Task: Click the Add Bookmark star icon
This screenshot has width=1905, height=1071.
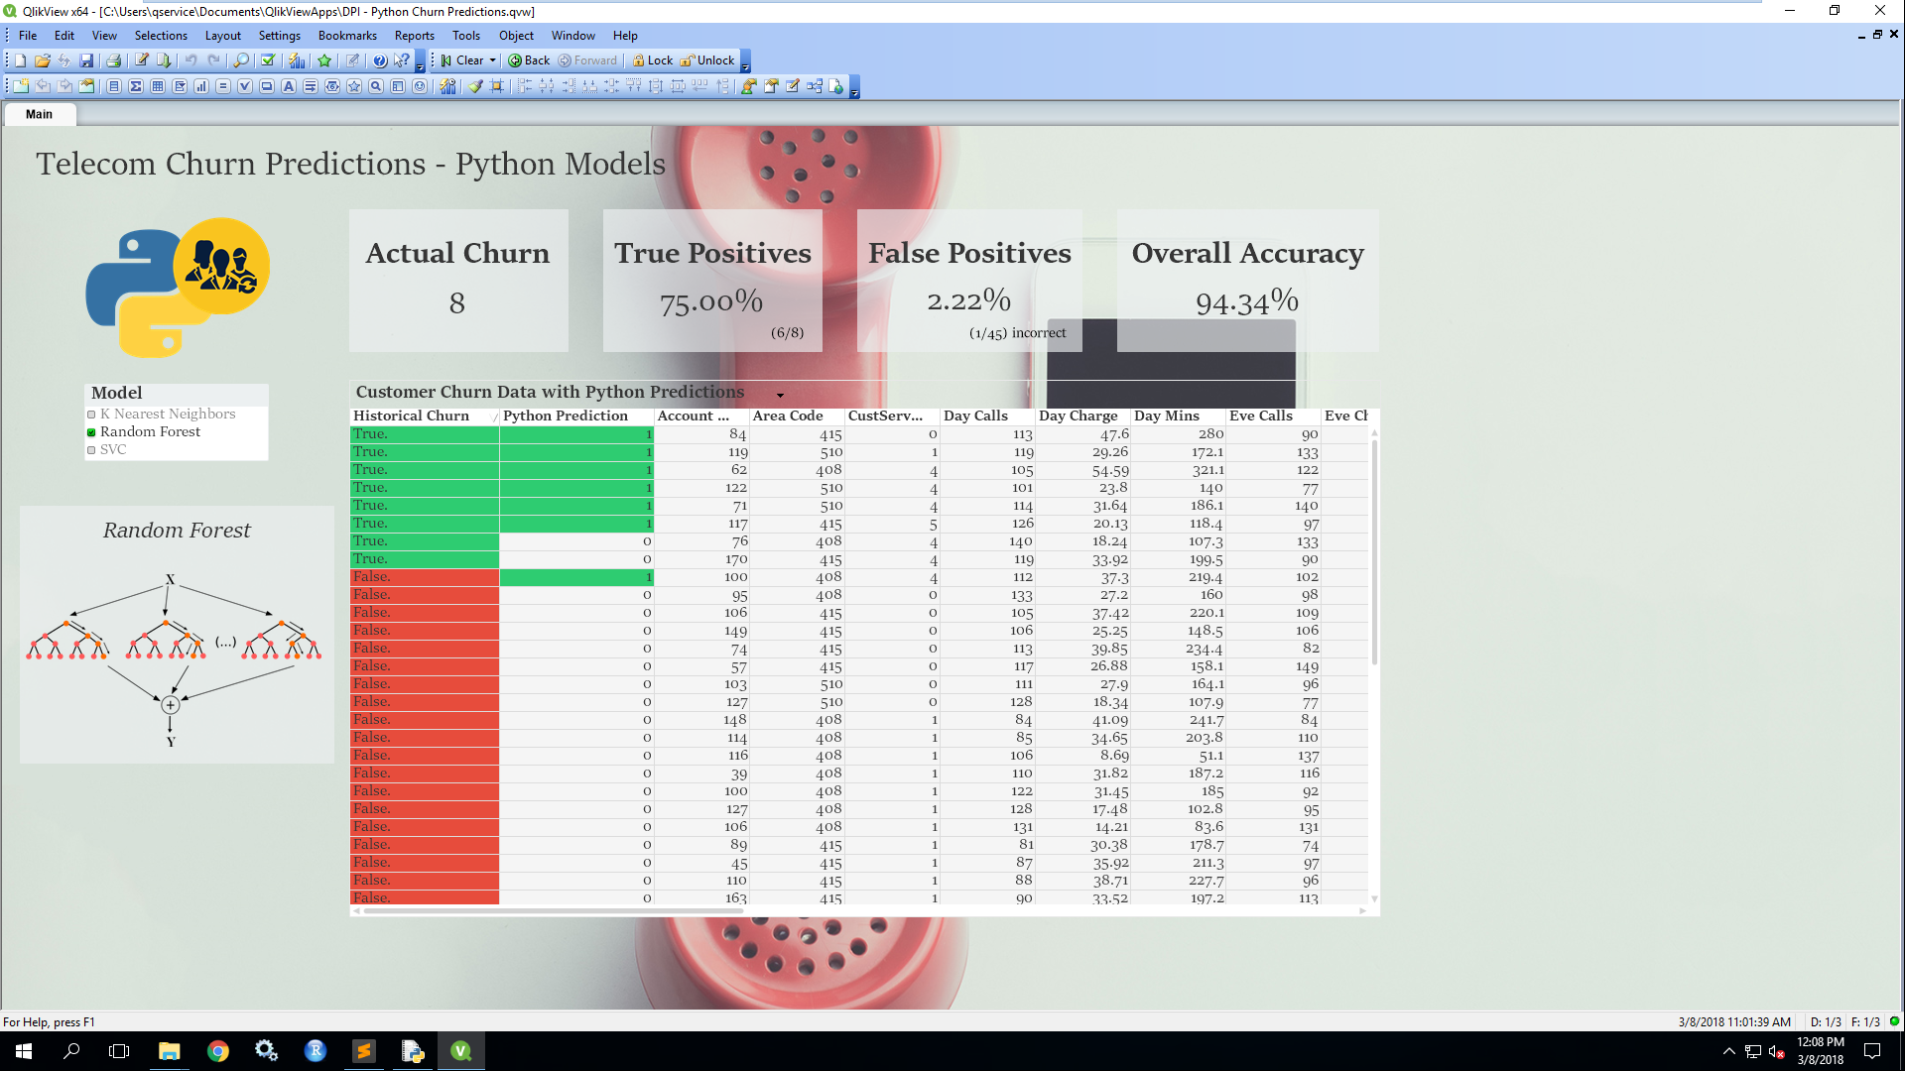Action: click(324, 60)
